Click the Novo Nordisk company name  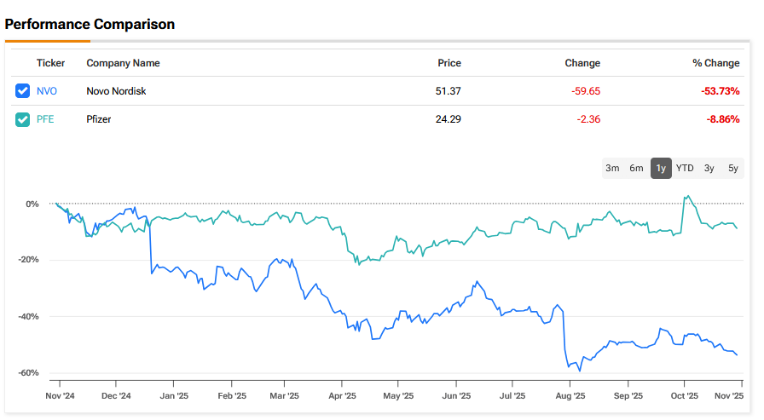pyautogui.click(x=116, y=91)
